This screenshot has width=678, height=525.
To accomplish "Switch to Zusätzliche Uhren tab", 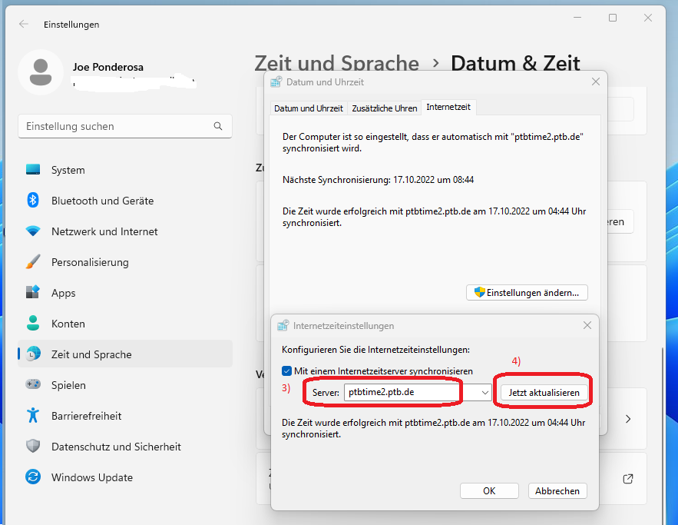I will click(x=385, y=108).
